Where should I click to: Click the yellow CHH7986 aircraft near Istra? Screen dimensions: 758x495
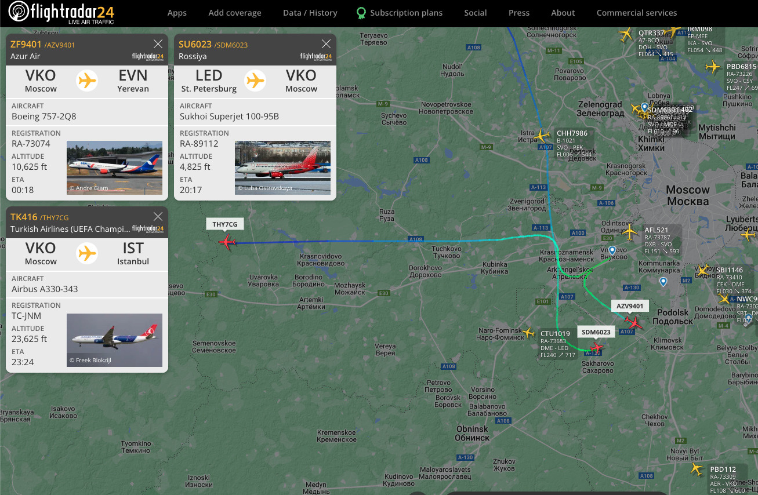tap(542, 136)
